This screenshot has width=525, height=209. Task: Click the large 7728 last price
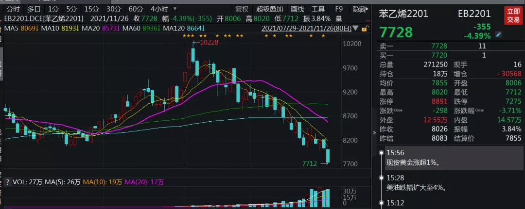(x=396, y=32)
